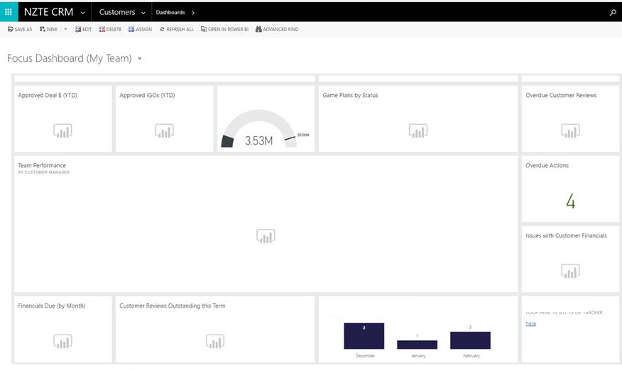Click the 3.53M gauge chart
622x370 pixels.
258,130
